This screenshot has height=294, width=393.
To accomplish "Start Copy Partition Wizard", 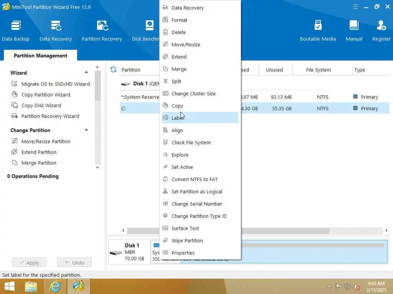I will pos(41,95).
